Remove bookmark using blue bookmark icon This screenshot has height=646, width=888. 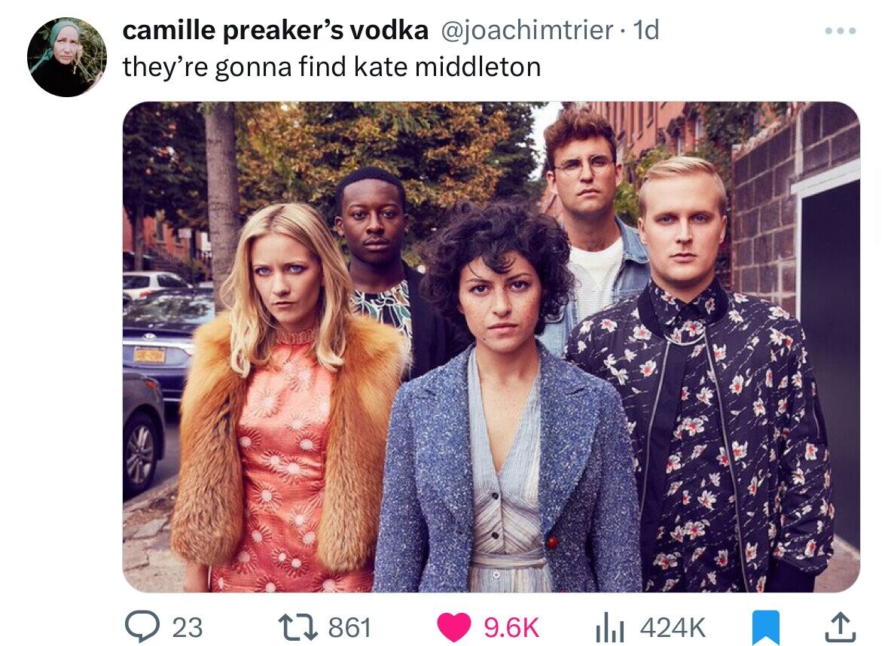pyautogui.click(x=766, y=628)
